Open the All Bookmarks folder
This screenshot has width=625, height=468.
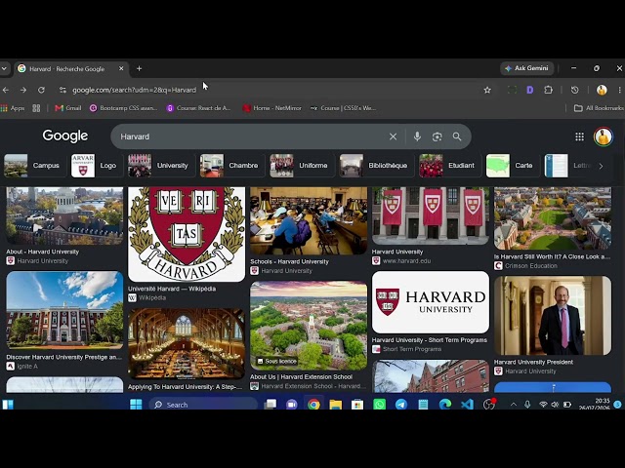pos(599,108)
